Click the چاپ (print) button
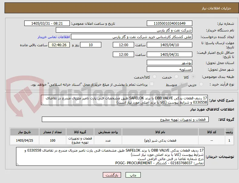Viewport: 239px width, 183px height. point(133,175)
